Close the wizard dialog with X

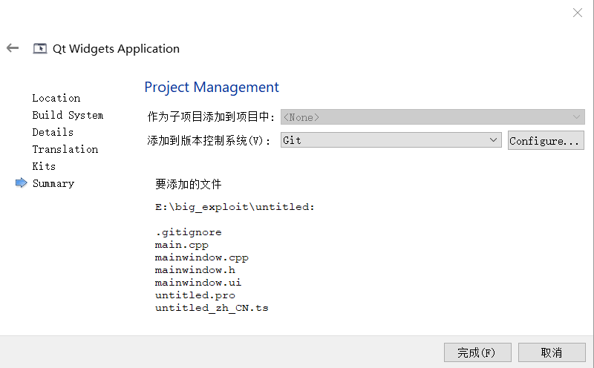[578, 13]
